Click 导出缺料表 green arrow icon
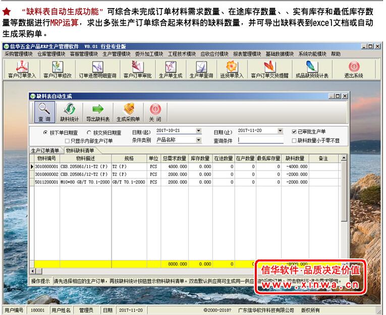386x315 pixels. pos(97,113)
